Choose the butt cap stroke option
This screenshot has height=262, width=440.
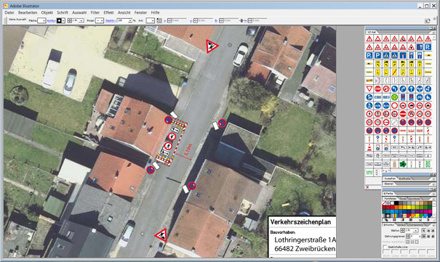pos(424,231)
